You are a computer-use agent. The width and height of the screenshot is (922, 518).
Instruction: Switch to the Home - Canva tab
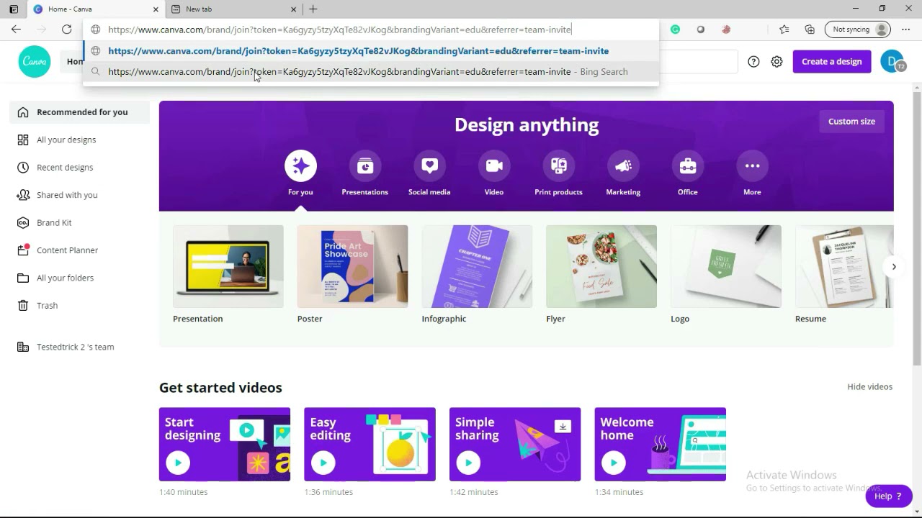coord(96,9)
